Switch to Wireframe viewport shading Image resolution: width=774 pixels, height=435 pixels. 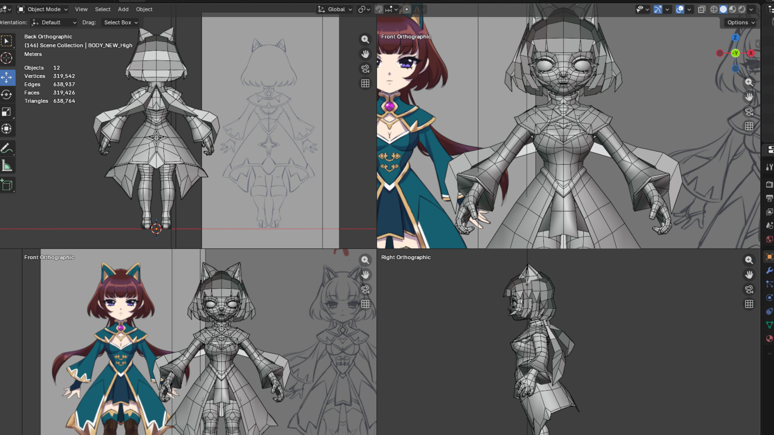click(714, 9)
